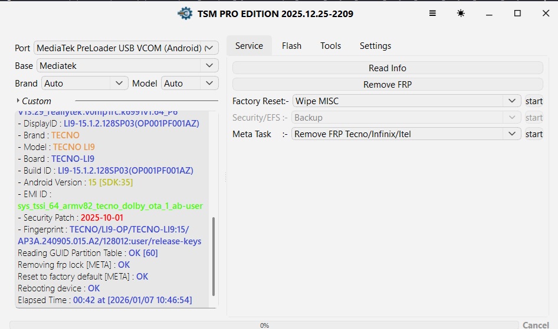Open the Base Mediatek dropdown
Viewport: 558px width, 329px height.
click(127, 66)
